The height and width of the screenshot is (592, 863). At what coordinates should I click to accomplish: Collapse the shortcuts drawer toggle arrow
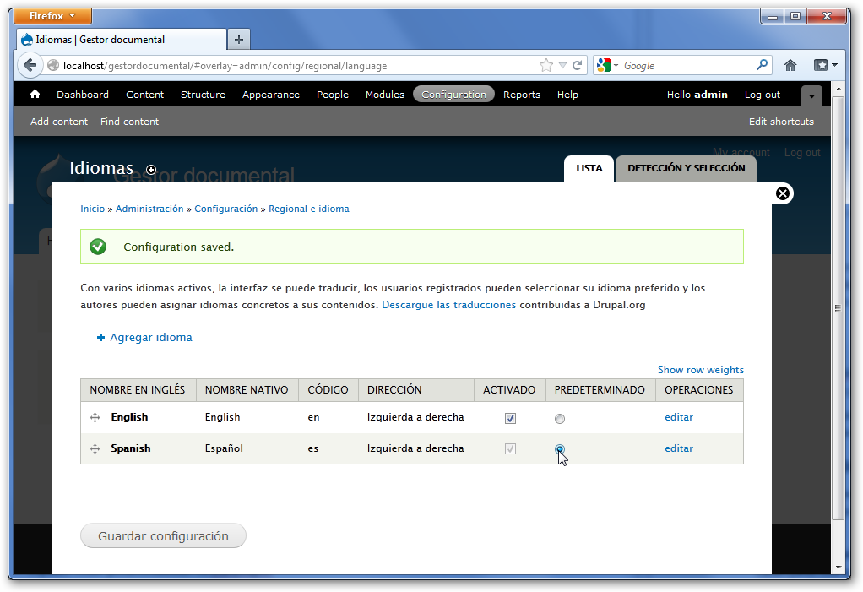(811, 95)
